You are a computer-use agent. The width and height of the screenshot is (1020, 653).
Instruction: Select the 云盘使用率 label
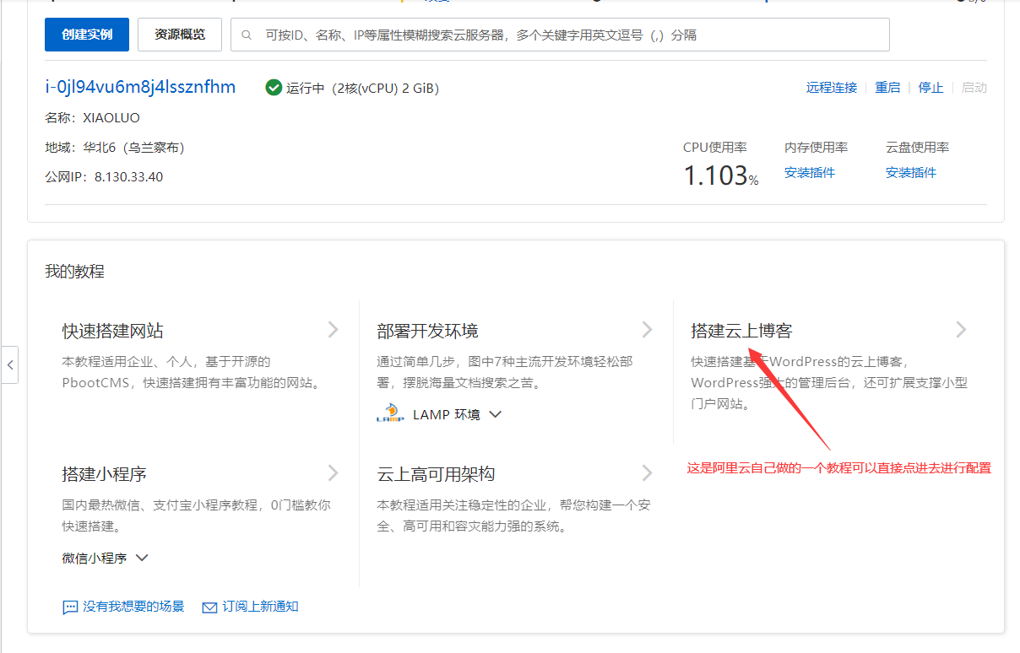[x=918, y=148]
